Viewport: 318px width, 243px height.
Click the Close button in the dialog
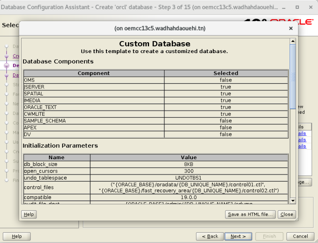pyautogui.click(x=287, y=214)
